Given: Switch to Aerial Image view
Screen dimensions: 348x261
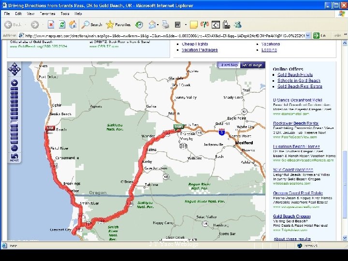Looking at the screenshot, I should pos(252,65).
